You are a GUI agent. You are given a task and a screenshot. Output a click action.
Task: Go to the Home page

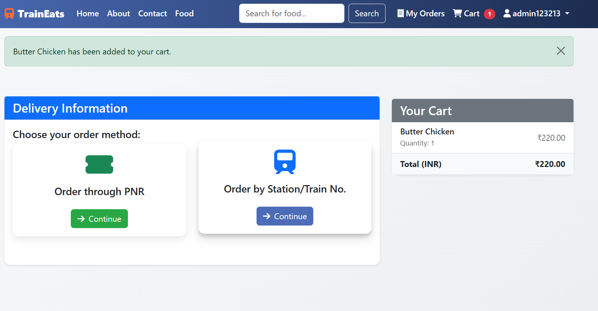[88, 14]
